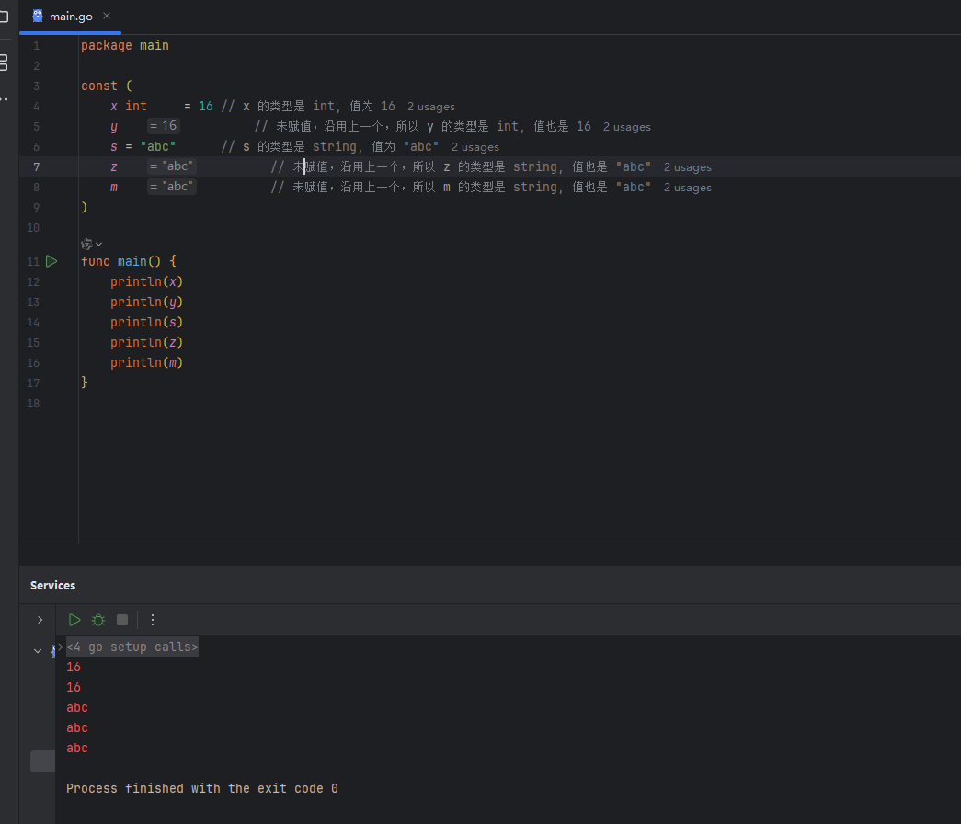Start debugging with the bug icon in Services
The width and height of the screenshot is (961, 824).
[x=98, y=620]
